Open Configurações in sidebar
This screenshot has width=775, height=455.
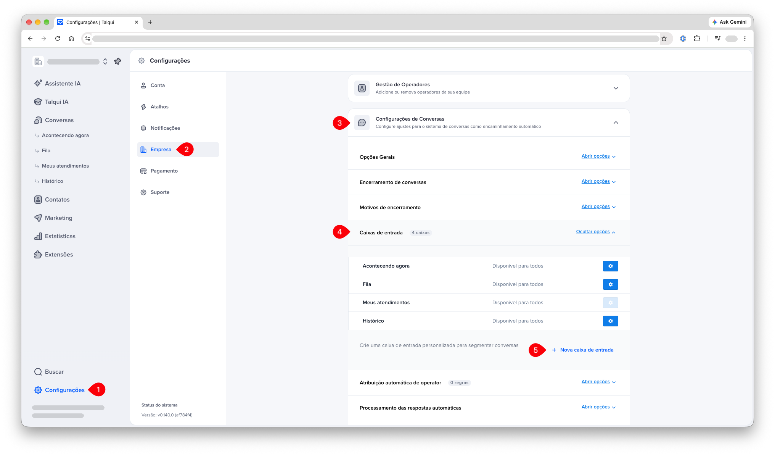click(x=59, y=390)
